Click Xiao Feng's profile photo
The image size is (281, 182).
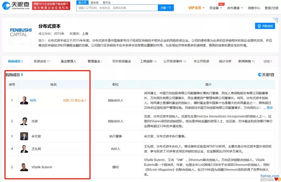pyautogui.click(x=24, y=100)
